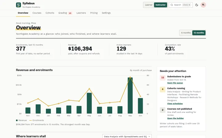Select the 6 months range
Image resolution: width=222 pixels, height=138 pixels.
pyautogui.click(x=186, y=33)
